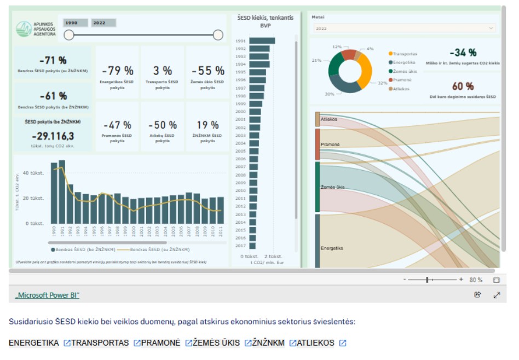The height and width of the screenshot is (360, 519).
Task: Click the Aplinkos apsaugos agentūra logo
Action: tap(36, 29)
